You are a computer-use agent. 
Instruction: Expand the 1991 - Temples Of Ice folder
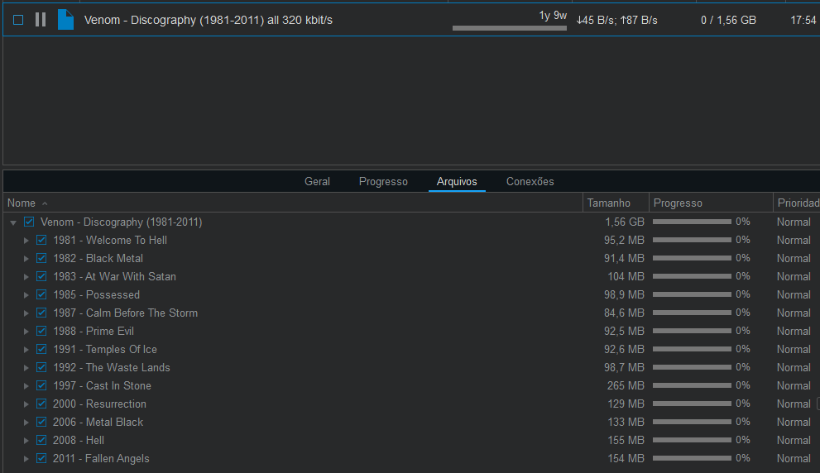[x=26, y=350]
